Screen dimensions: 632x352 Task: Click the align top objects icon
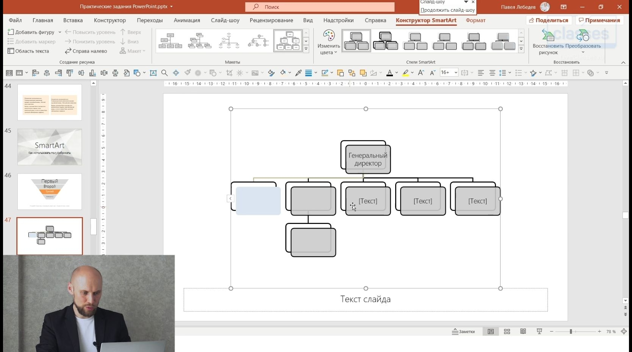pos(70,73)
